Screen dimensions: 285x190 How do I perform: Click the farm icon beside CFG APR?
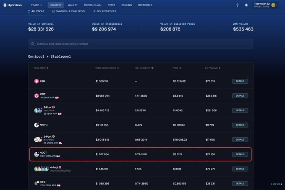point(58,185)
